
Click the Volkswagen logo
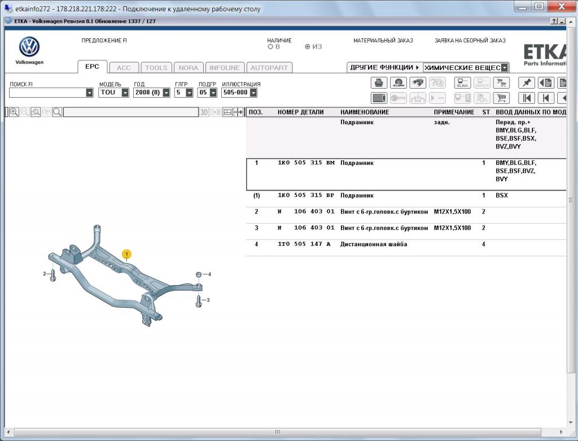point(29,47)
